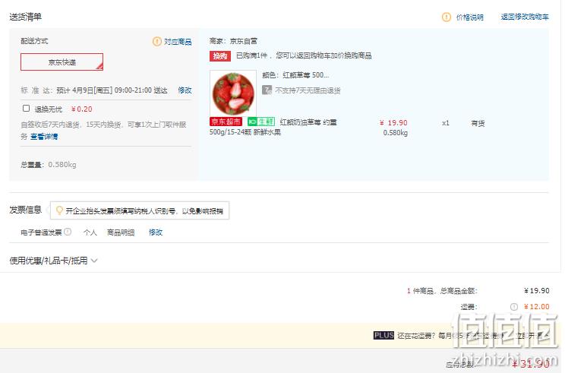This screenshot has width=565, height=373.
Task: Click 总重量 0.580kg text
Action: (49, 165)
